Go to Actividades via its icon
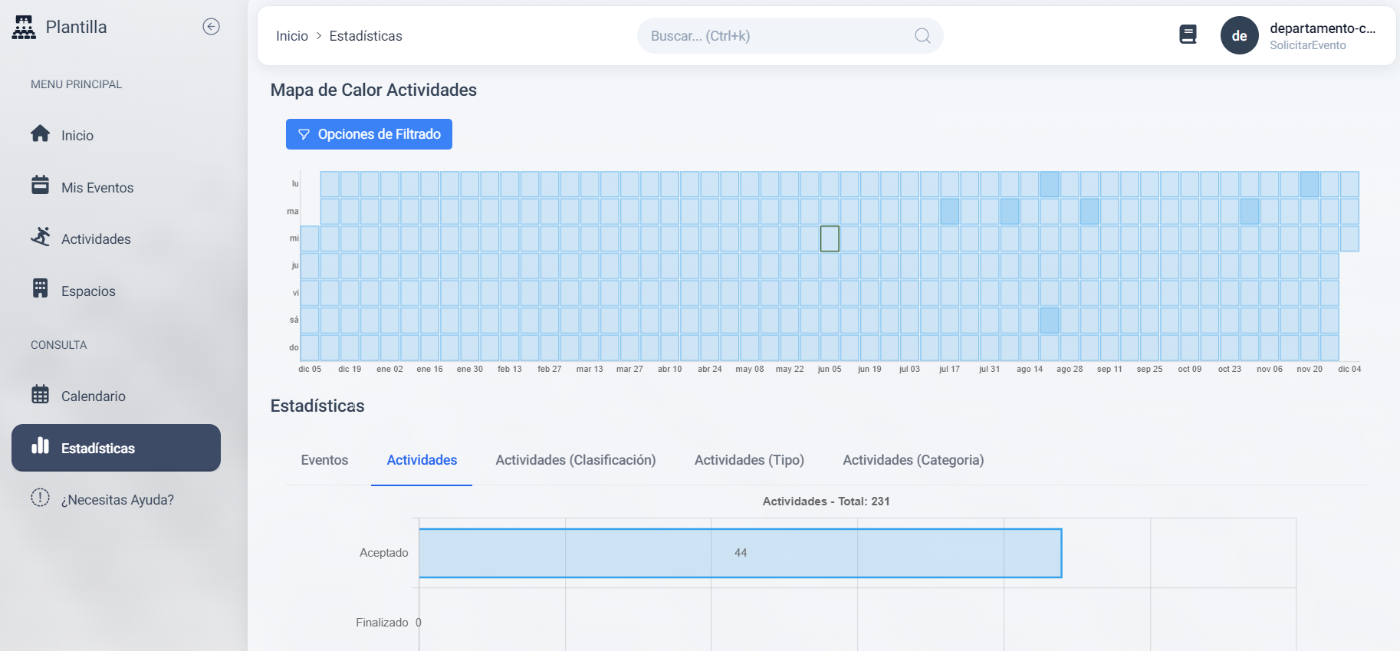1400x651 pixels. tap(41, 237)
